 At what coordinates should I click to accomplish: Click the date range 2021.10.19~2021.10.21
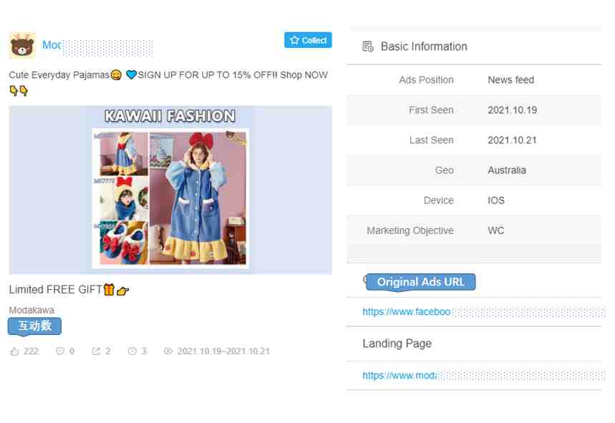(223, 351)
